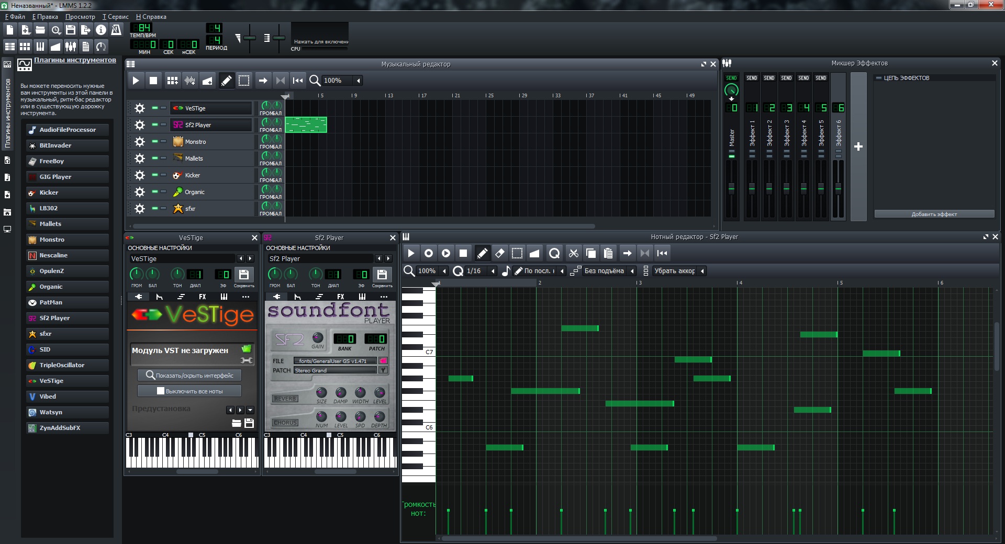Screen dimensions: 1005x544
Task: Mute the Monstro track
Action: tap(155, 141)
